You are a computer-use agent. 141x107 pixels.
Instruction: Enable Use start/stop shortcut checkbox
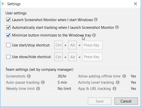coord(8,45)
